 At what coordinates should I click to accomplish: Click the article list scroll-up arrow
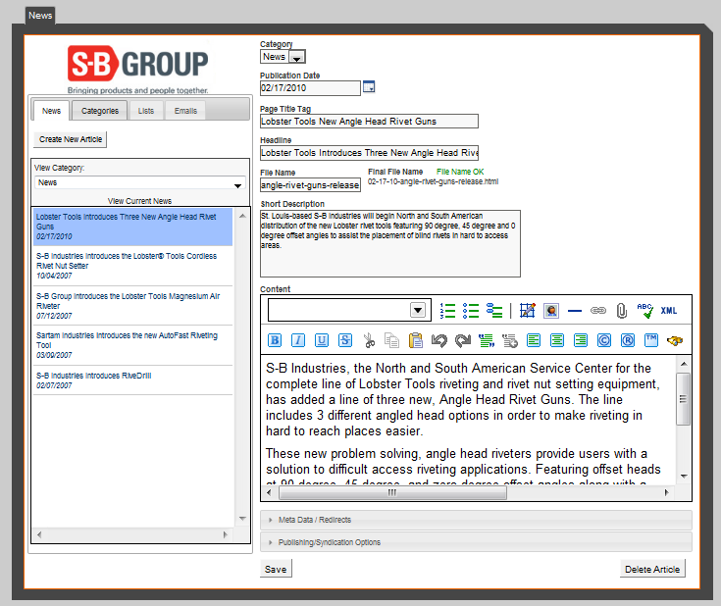coord(242,216)
